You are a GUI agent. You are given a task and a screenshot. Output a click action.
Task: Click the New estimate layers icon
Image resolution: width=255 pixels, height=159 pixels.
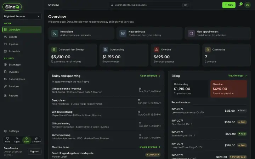click(123, 34)
